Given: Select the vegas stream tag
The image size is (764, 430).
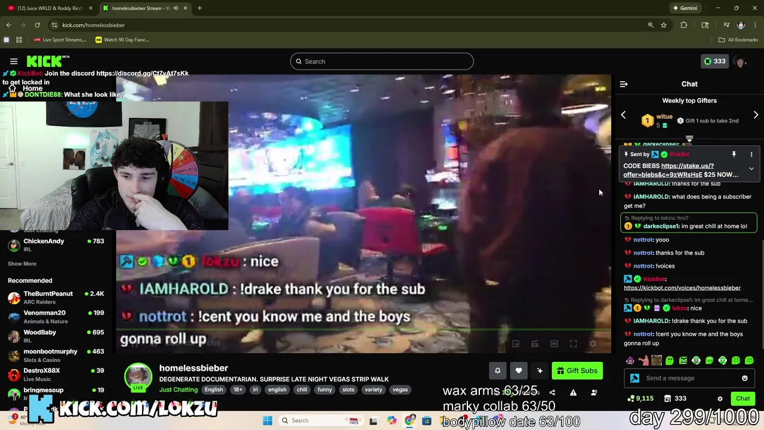Looking at the screenshot, I should click(x=400, y=389).
